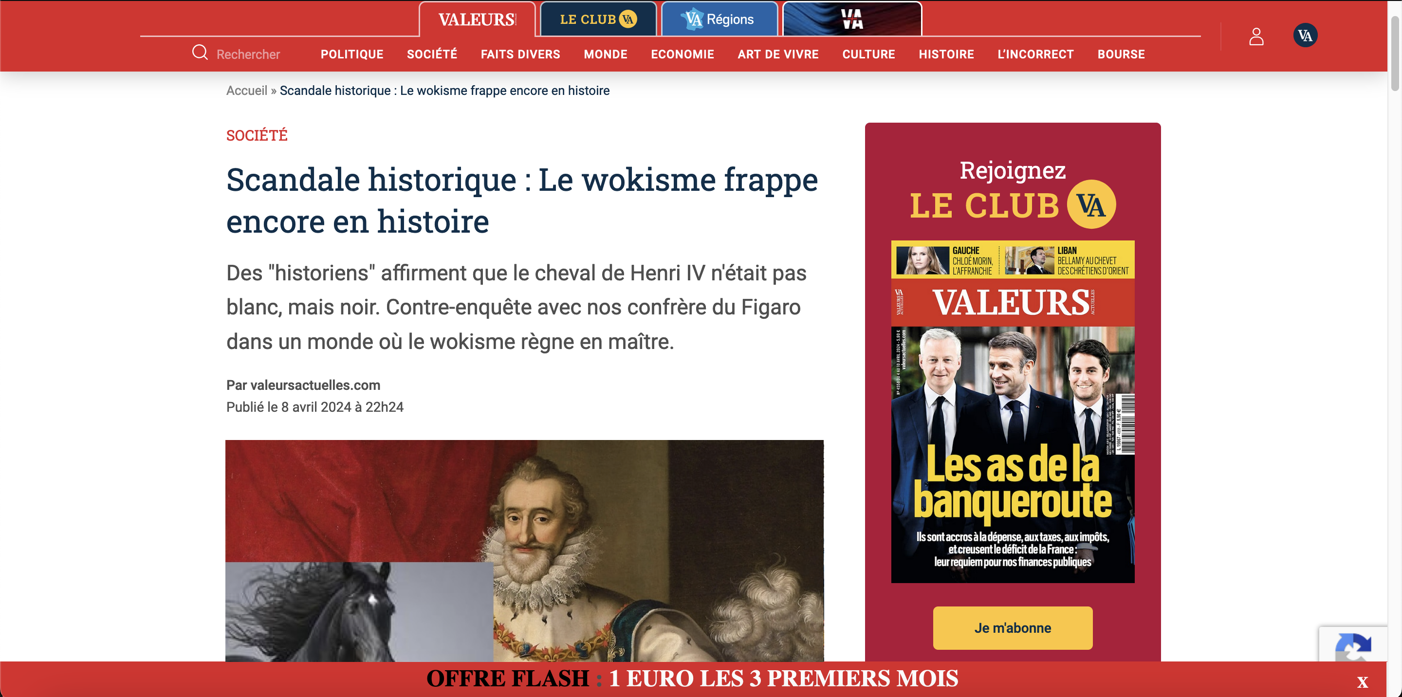Open the HISTOIRE menu section
The image size is (1402, 697).
tap(946, 55)
